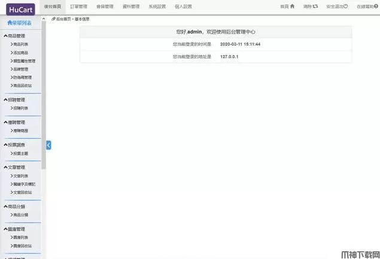Open 圖庫回收站 in the sidebar
Screen dimensions: 380x259
point(21,246)
